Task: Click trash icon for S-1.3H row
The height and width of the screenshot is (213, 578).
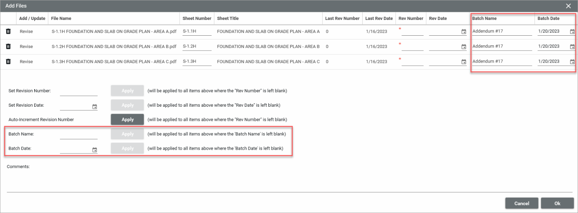Action: 8,61
